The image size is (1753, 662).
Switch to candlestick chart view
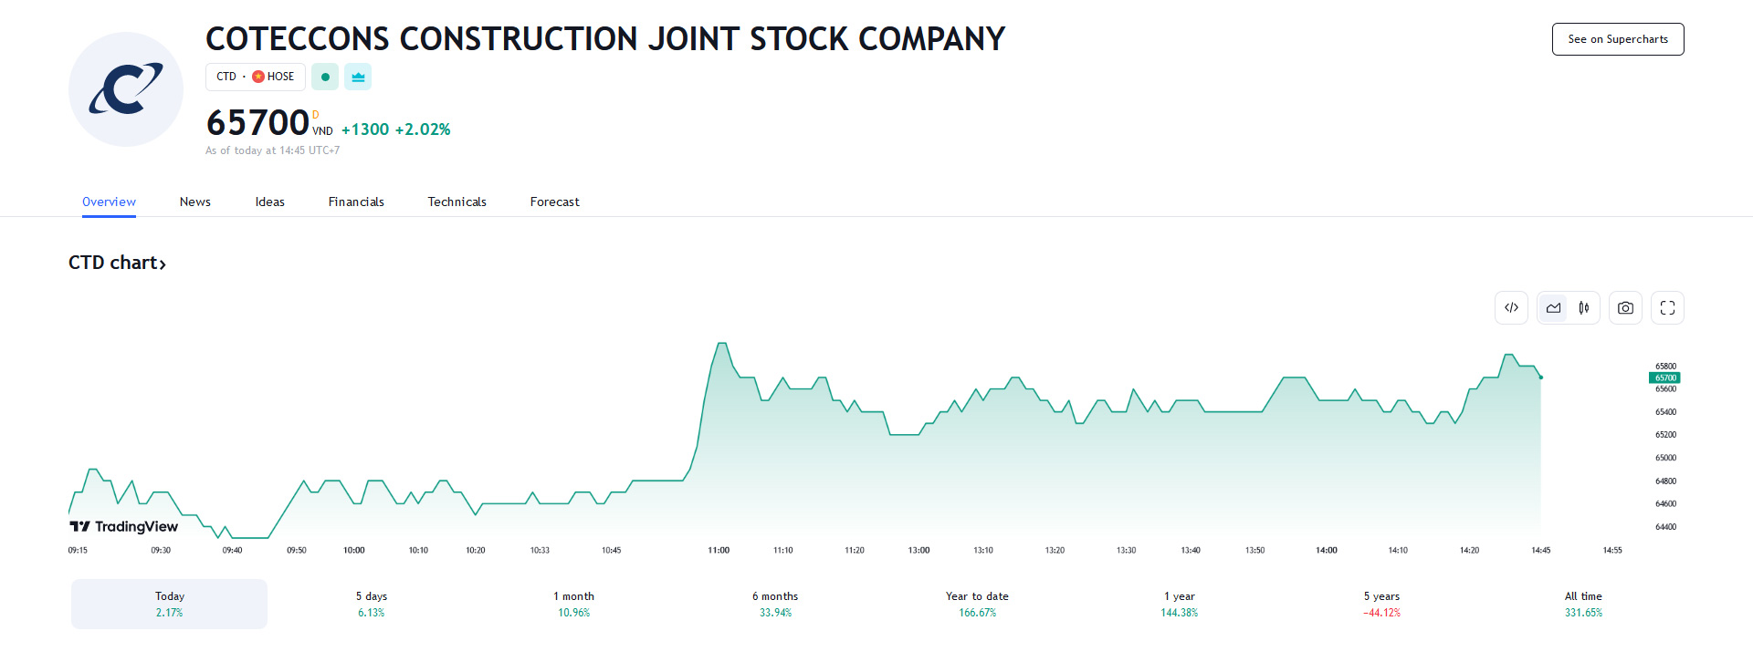pyautogui.click(x=1584, y=308)
